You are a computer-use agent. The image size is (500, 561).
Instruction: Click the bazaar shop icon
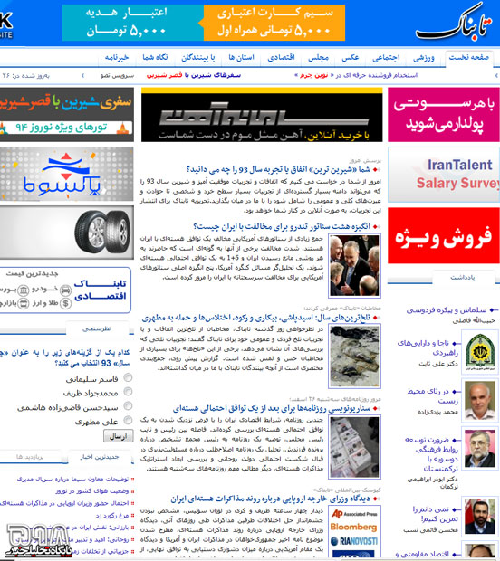tap(24, 304)
